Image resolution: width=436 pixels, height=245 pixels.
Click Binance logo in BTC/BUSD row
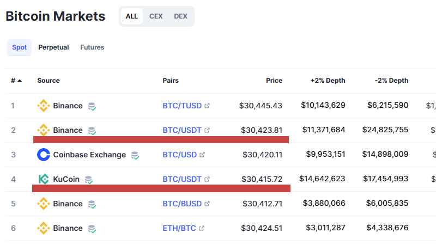pyautogui.click(x=44, y=204)
